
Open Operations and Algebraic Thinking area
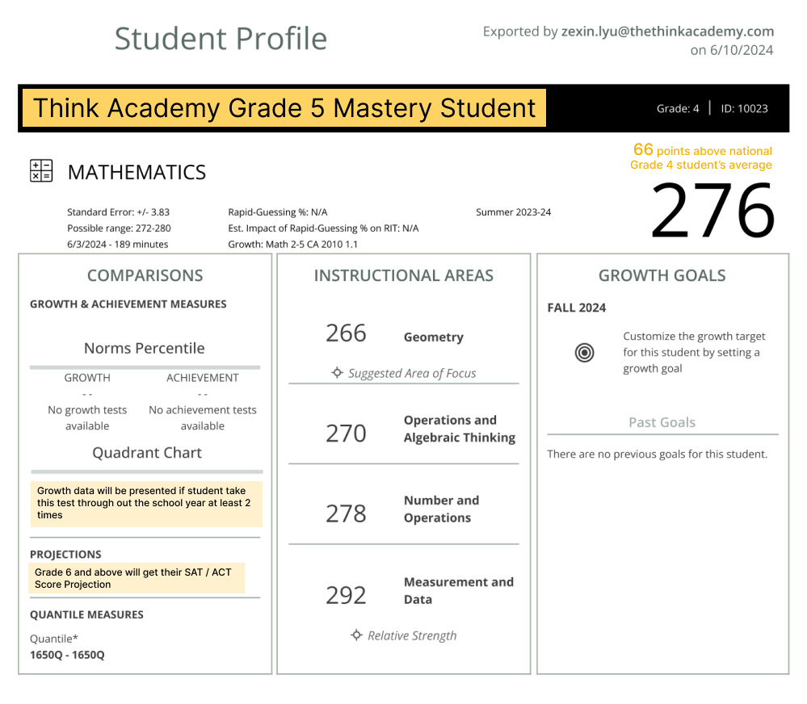459,429
